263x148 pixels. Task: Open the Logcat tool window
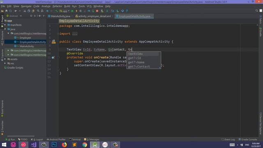[x=37, y=139]
